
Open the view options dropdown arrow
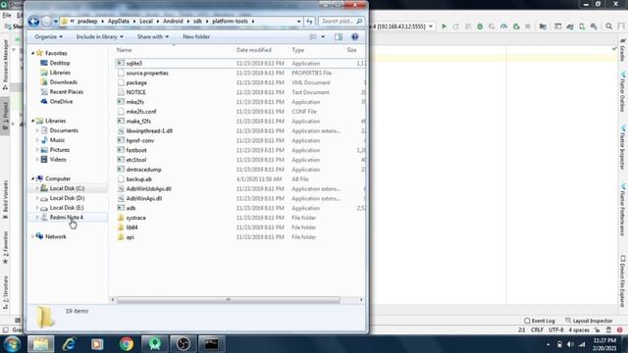pos(323,37)
